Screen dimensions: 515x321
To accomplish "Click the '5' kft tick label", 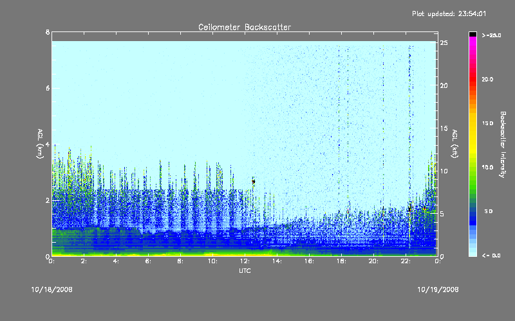I will pos(442,214).
